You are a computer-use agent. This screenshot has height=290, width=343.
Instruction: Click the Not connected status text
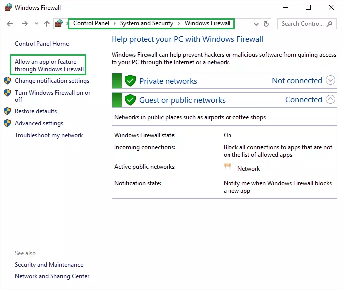click(x=297, y=81)
